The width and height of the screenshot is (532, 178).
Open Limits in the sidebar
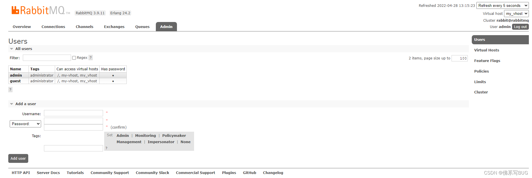(480, 82)
